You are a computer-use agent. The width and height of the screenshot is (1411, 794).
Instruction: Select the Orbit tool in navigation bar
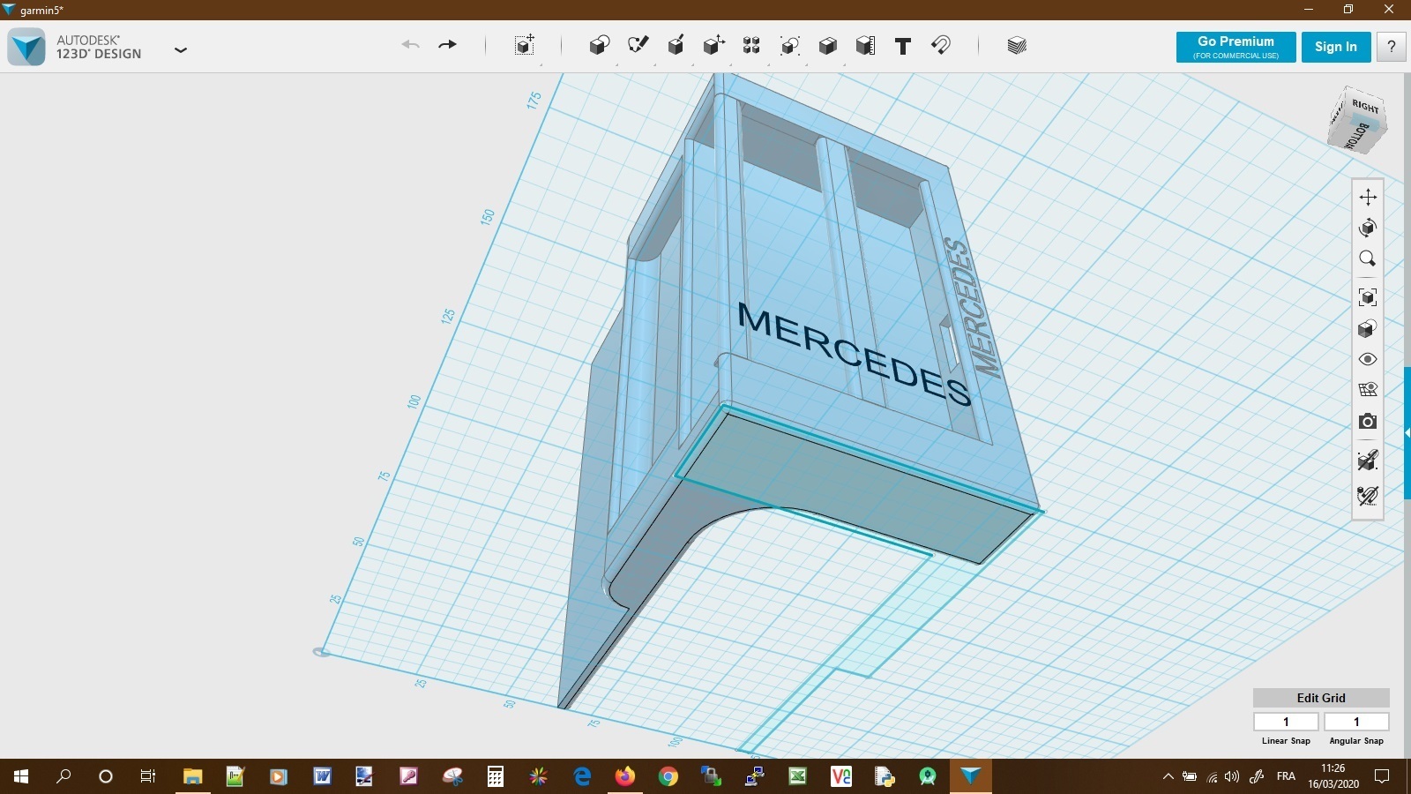tap(1368, 228)
